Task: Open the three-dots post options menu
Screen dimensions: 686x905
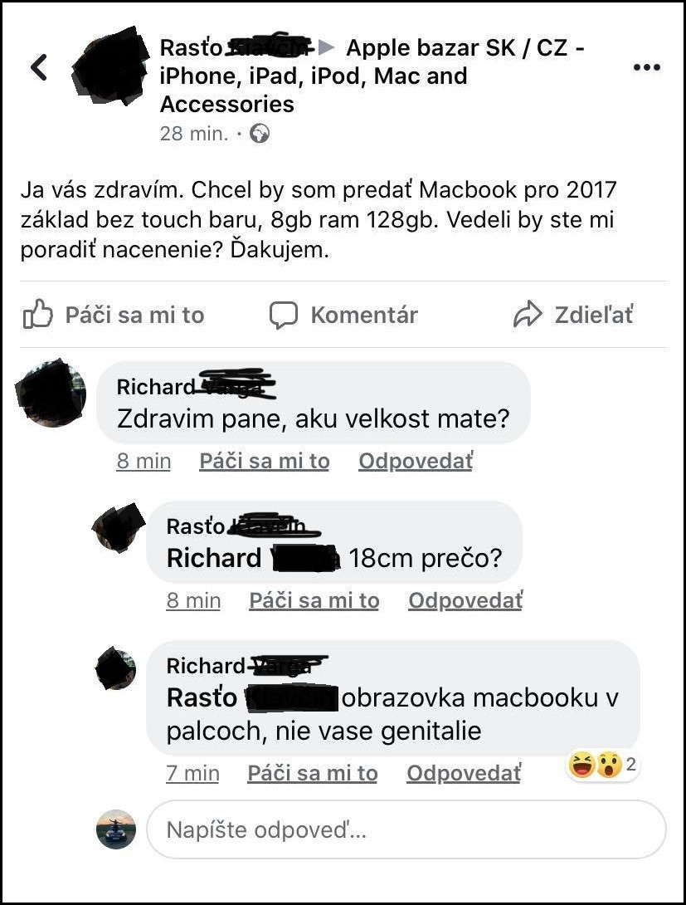Action: (x=647, y=67)
